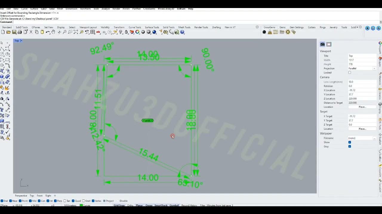Expand the CrossGems toolbar overflow chevron
This screenshot has height=214, width=382.
point(357,27)
